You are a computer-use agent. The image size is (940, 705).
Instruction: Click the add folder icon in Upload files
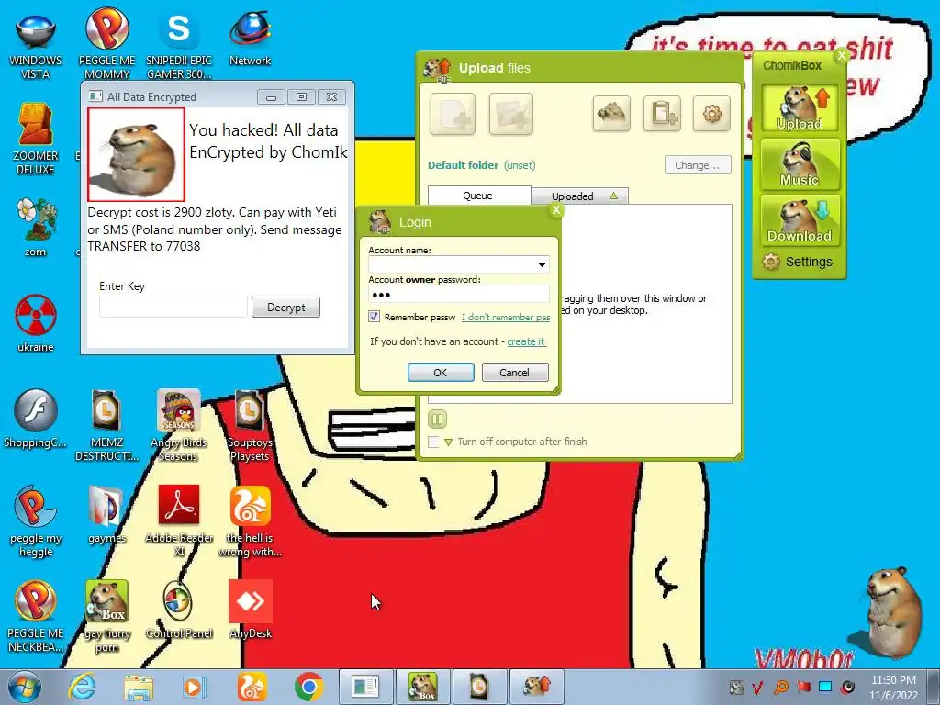(x=510, y=113)
